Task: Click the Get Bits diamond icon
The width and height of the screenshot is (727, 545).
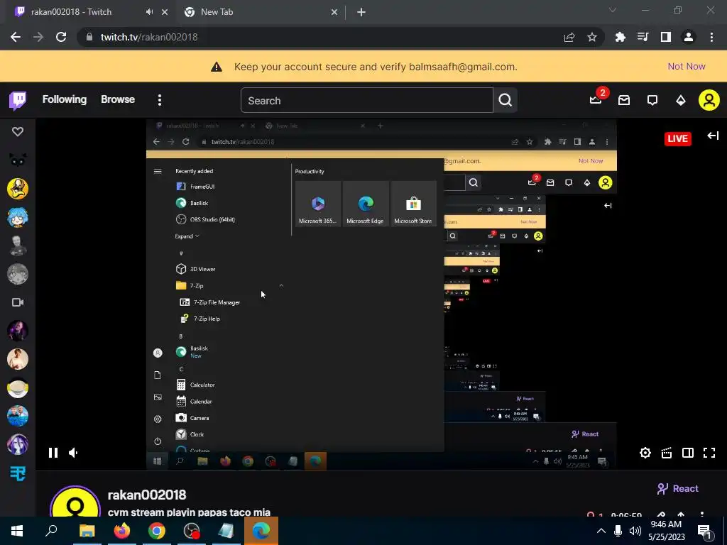Action: tap(681, 100)
